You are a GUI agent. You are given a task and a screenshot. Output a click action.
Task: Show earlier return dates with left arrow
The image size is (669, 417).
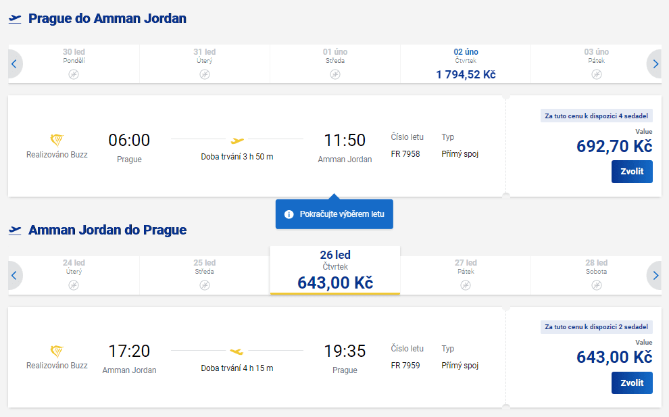(x=14, y=275)
